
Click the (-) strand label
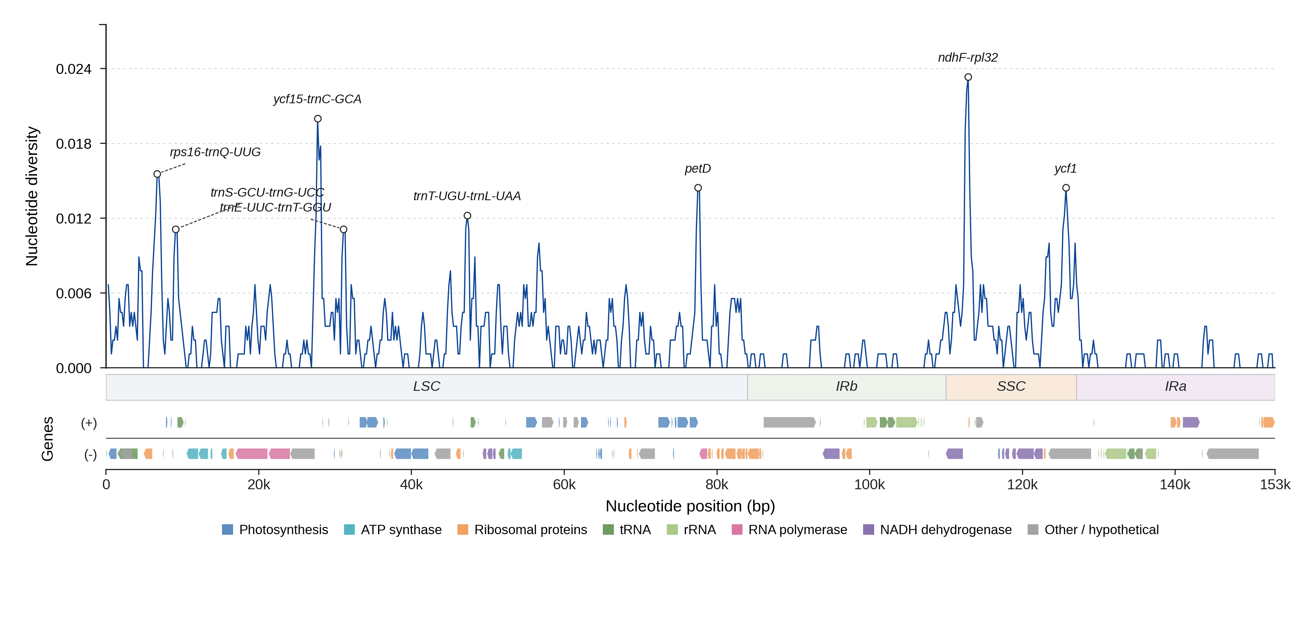tap(90, 455)
